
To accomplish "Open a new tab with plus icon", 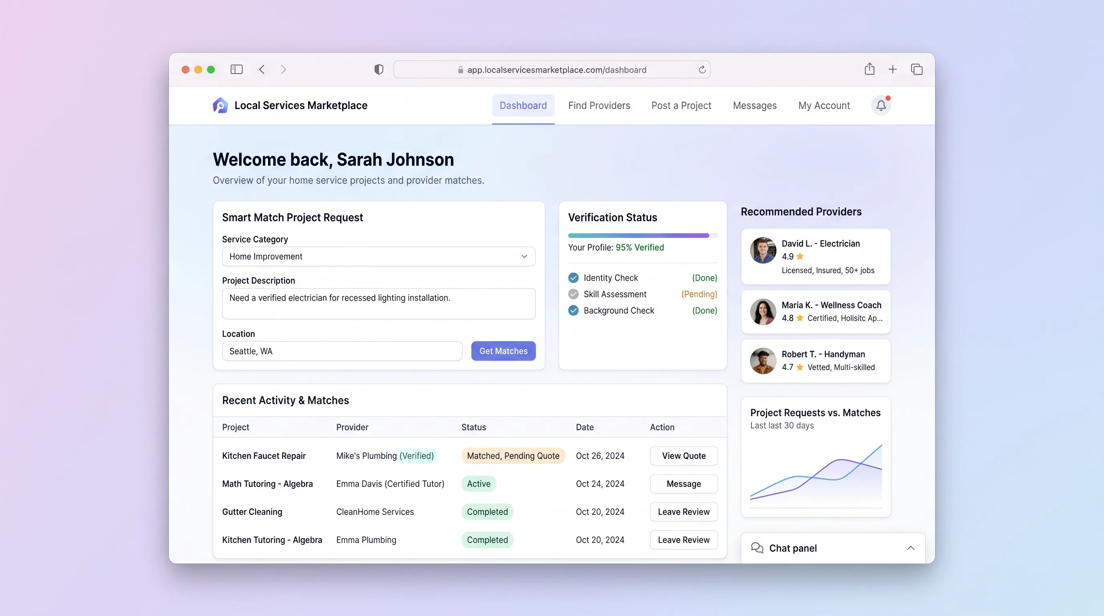I will point(893,69).
